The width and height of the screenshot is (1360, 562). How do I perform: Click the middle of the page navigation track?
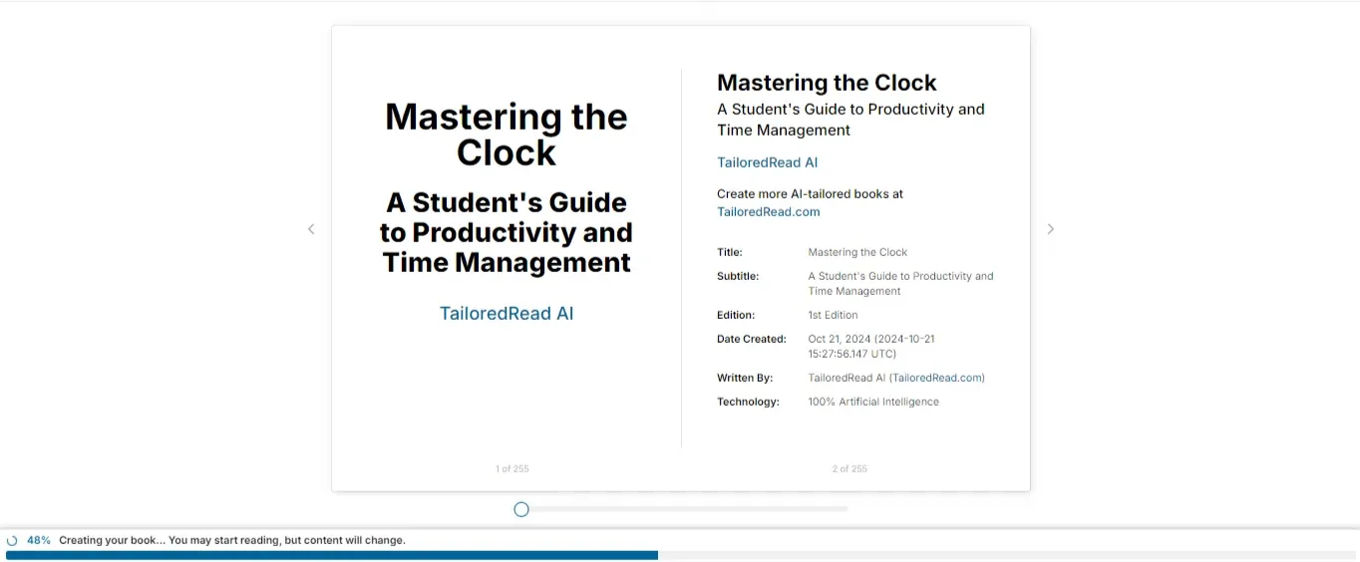(682, 509)
